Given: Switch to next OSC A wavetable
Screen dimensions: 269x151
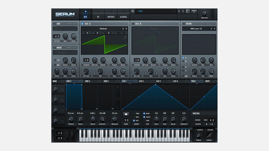Looking at the screenshot, I should [x=126, y=29].
